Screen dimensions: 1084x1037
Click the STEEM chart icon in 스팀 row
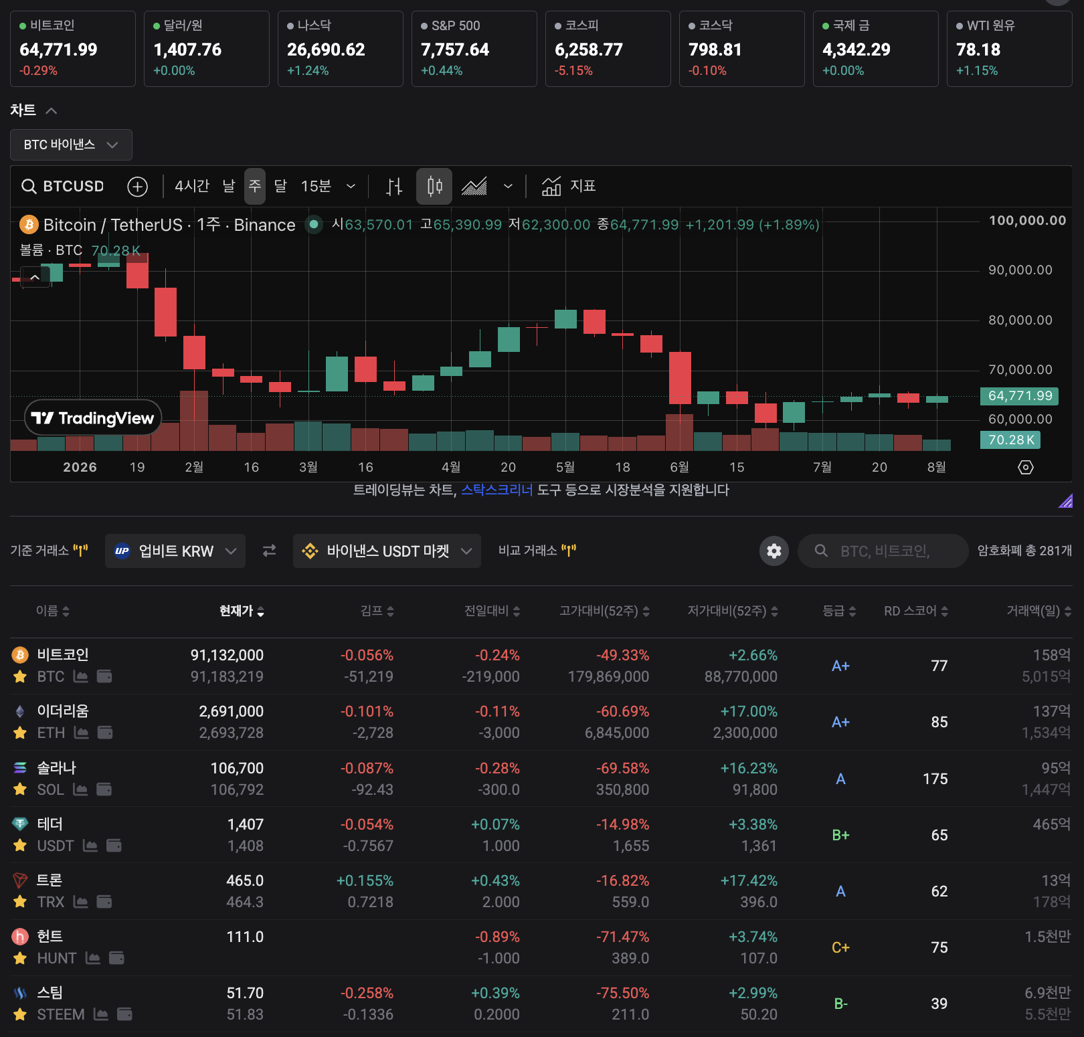click(101, 1014)
